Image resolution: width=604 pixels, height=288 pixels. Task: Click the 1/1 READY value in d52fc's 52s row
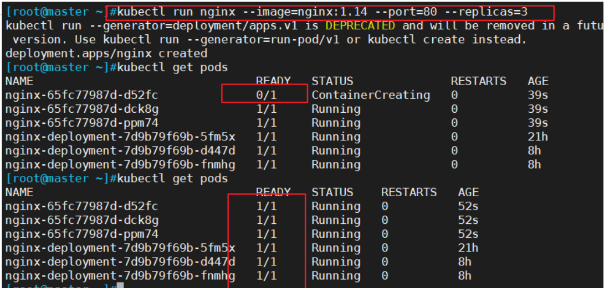tap(267, 206)
